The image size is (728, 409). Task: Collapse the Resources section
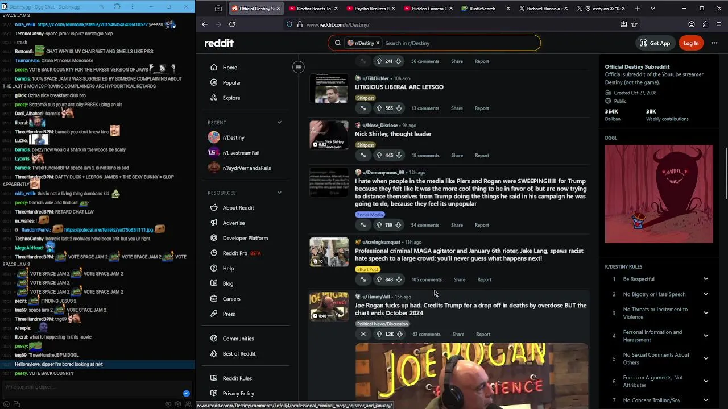(279, 193)
